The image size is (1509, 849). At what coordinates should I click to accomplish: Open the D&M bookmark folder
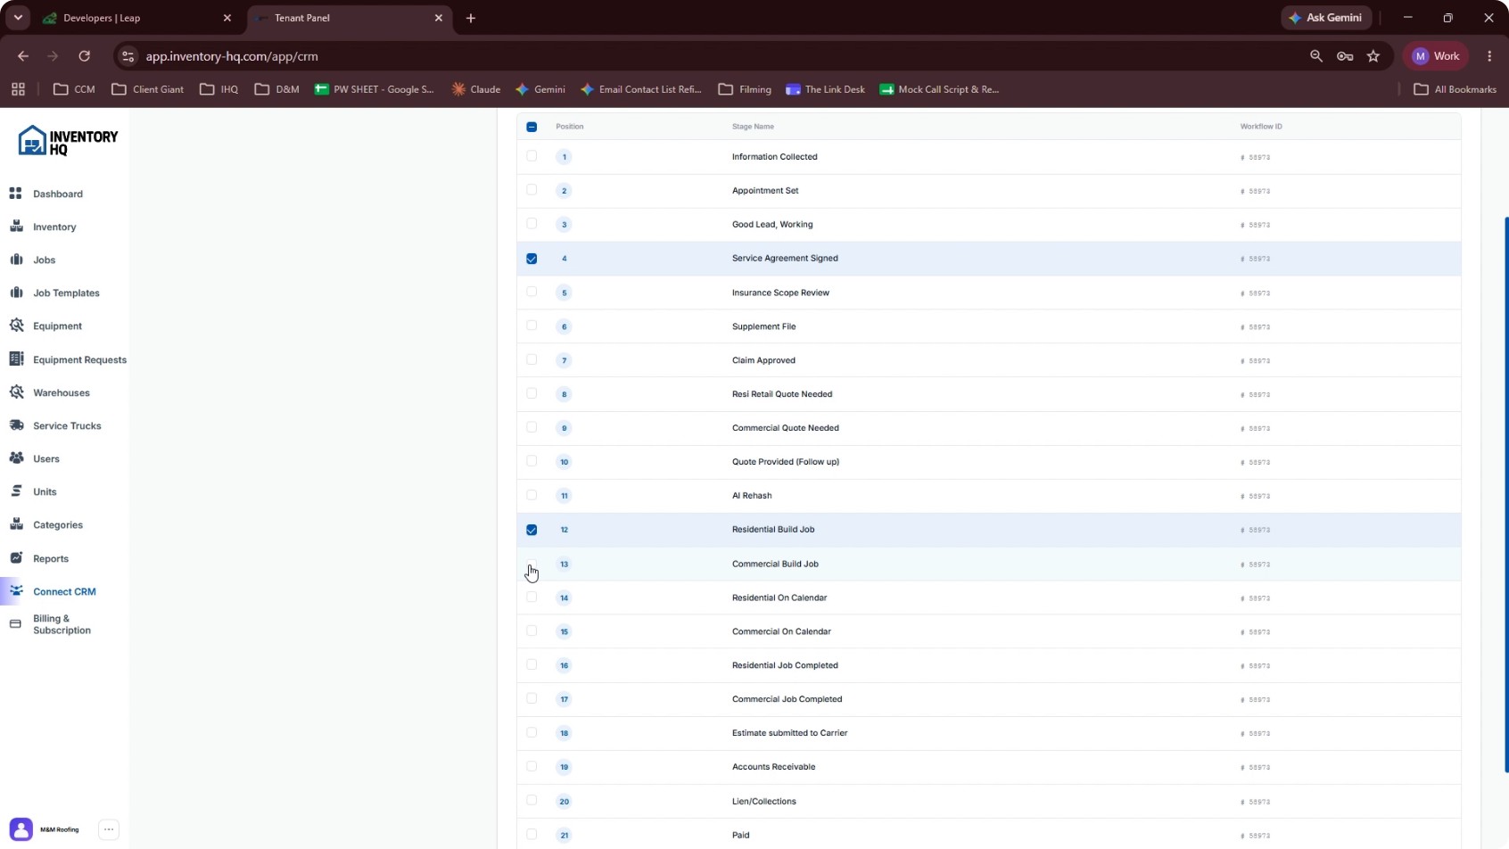276,89
